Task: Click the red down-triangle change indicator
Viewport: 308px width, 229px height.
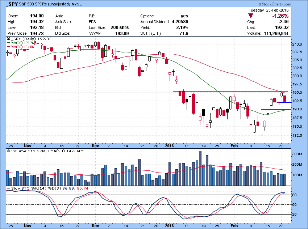Action: tap(251, 16)
